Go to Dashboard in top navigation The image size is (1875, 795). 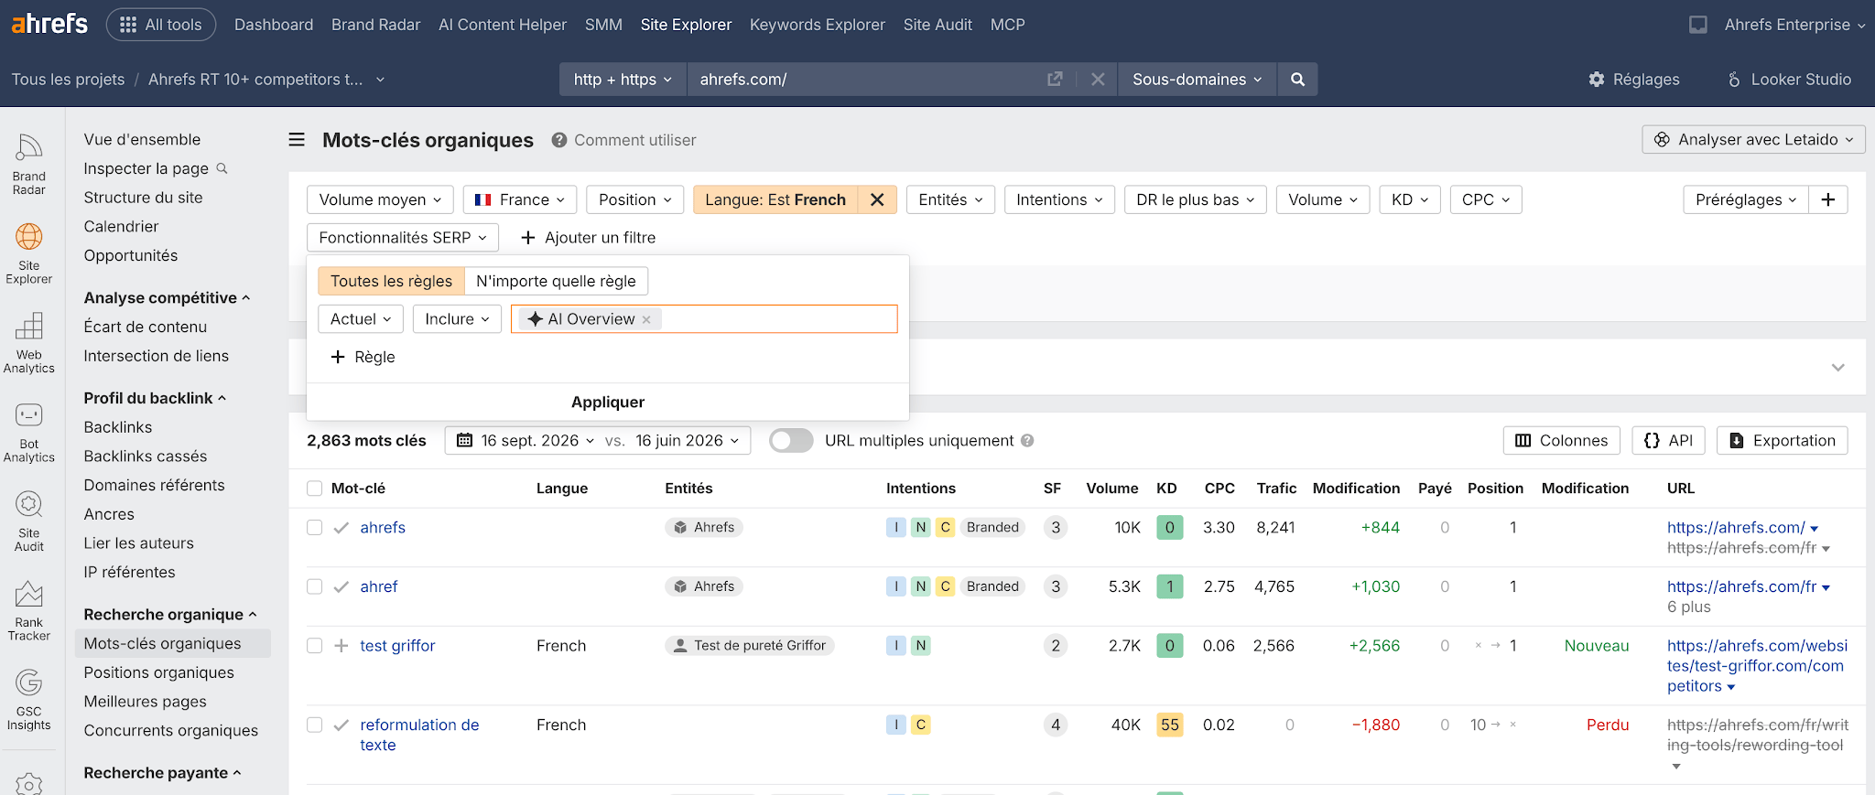click(274, 25)
